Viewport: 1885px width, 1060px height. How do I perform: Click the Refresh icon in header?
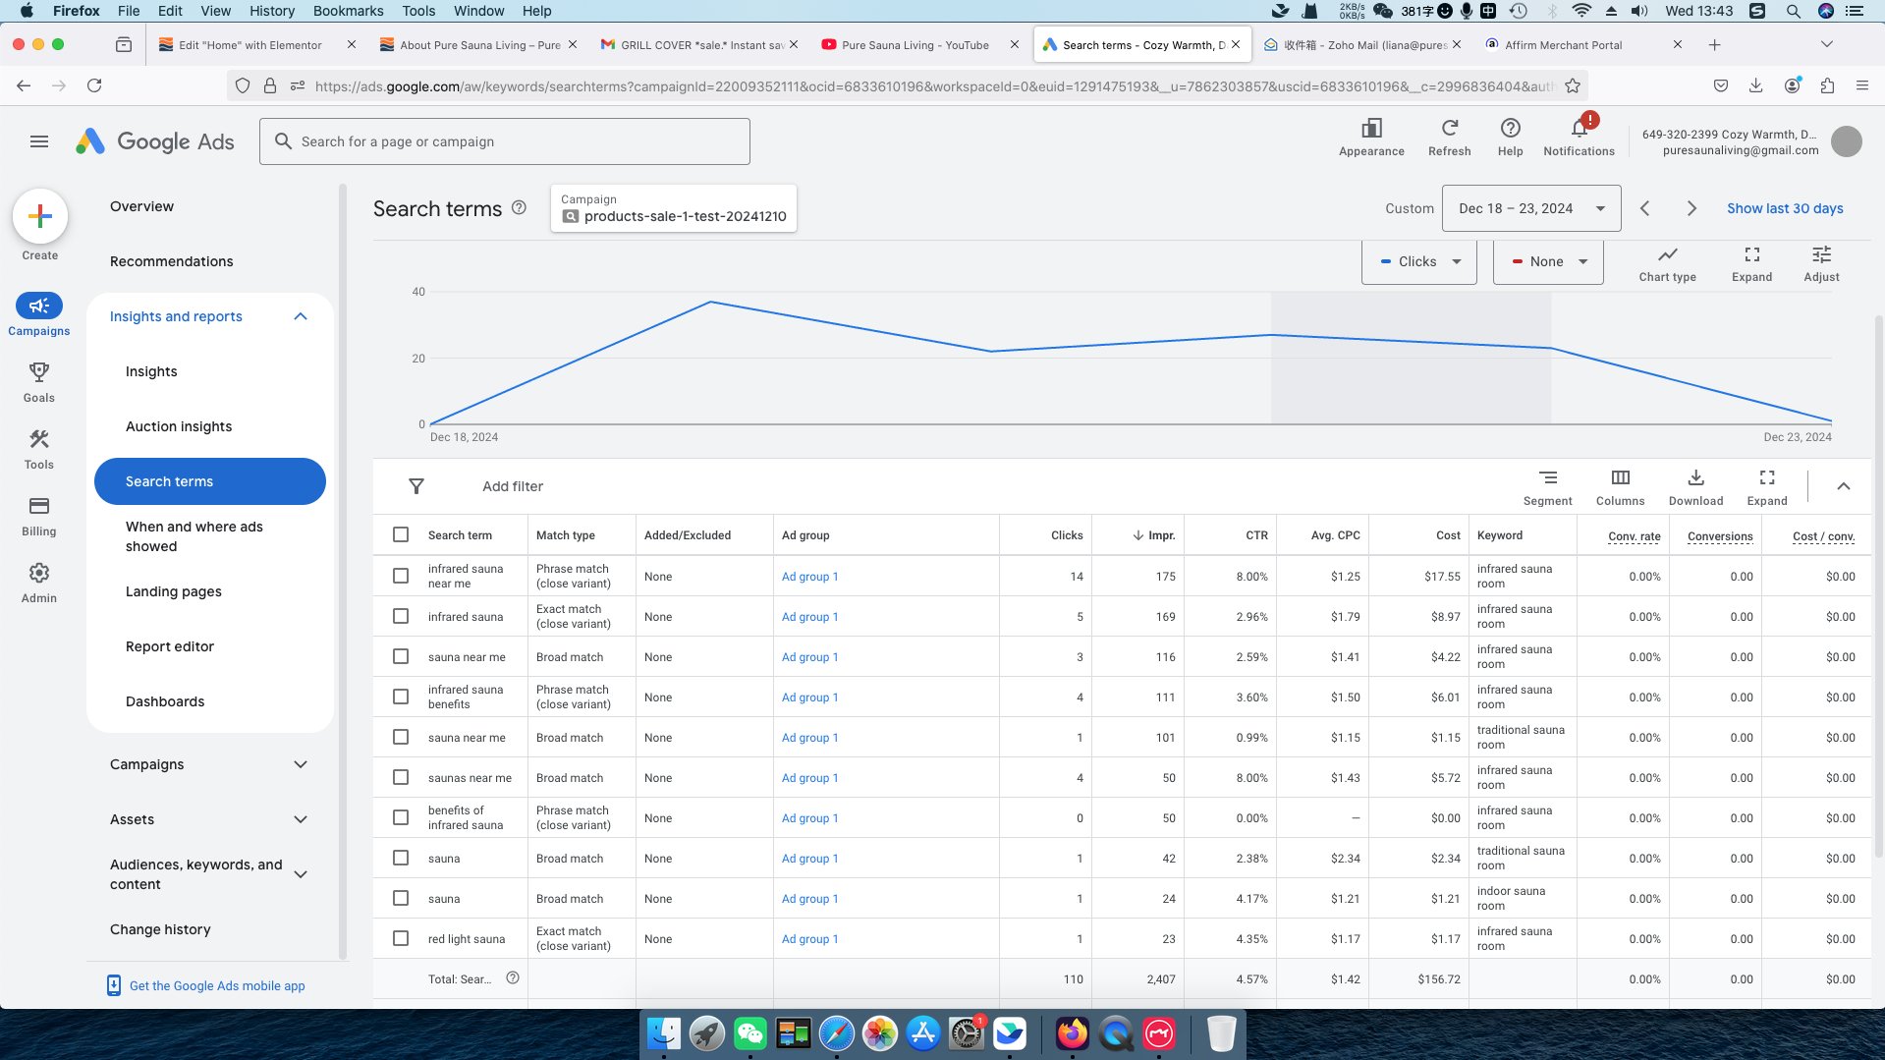(x=1449, y=129)
